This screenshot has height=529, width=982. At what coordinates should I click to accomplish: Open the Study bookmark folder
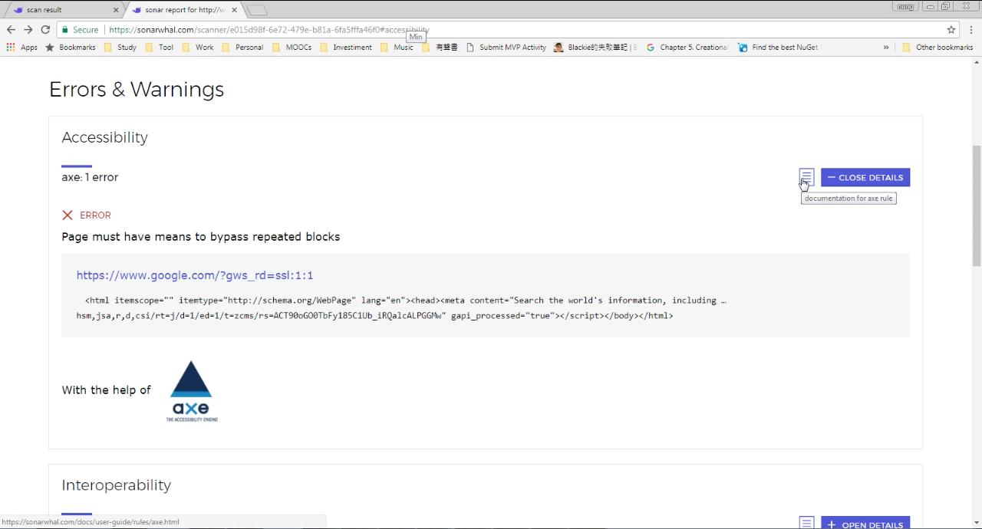point(120,48)
